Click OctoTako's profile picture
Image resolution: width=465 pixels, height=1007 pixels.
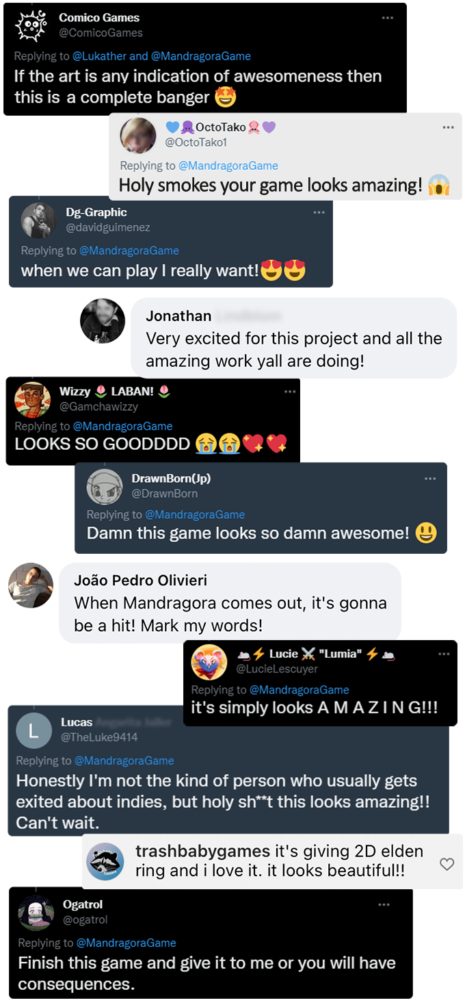[139, 135]
